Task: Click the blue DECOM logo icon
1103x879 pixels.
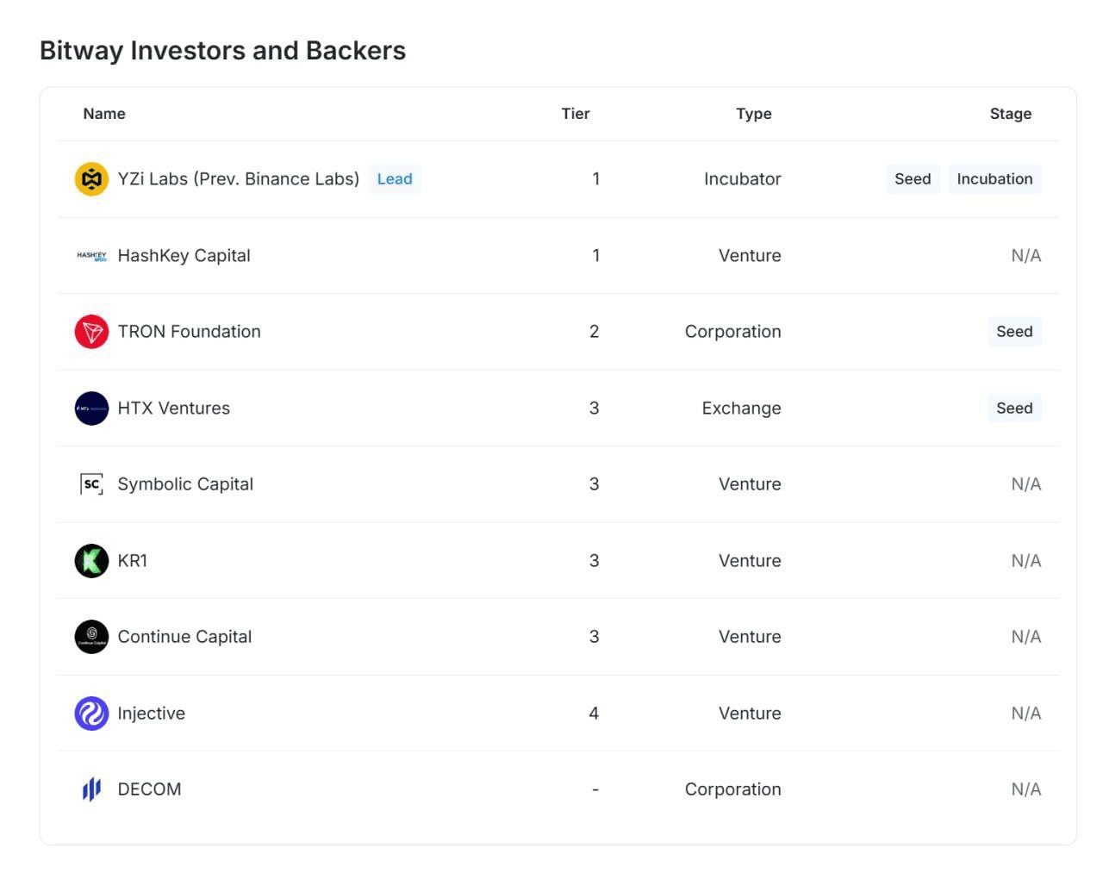Action: click(x=91, y=789)
